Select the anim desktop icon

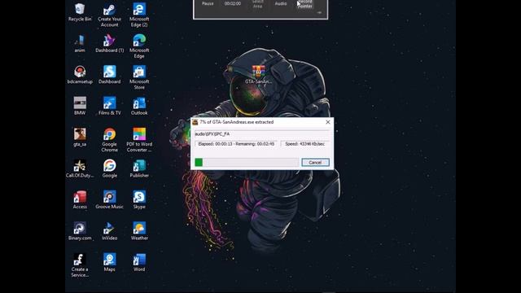pos(80,43)
